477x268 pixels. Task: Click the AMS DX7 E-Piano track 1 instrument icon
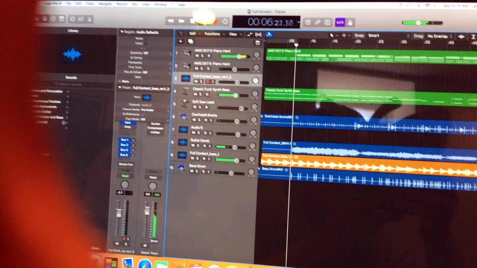click(x=187, y=53)
